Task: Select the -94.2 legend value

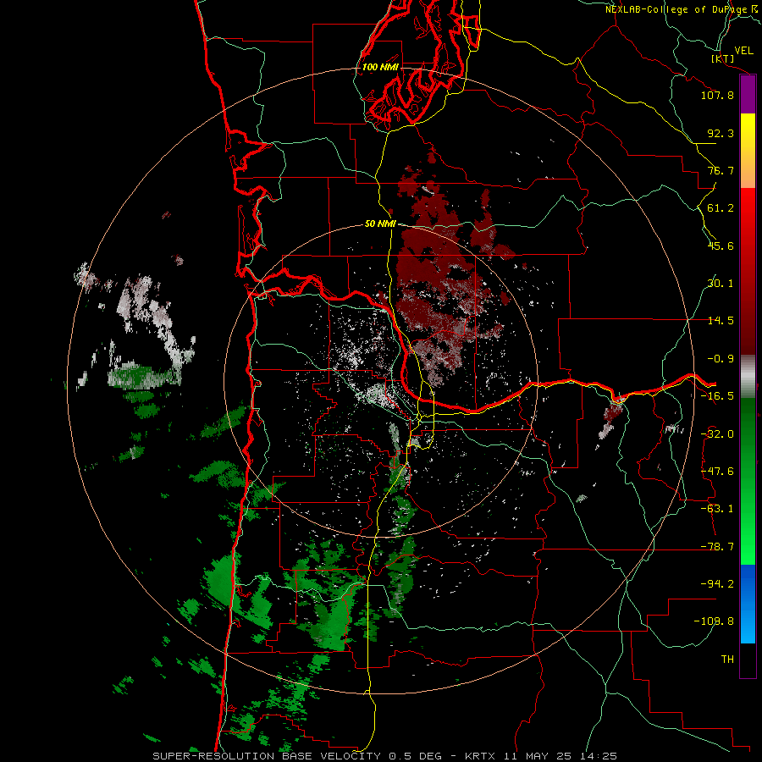Action: (x=717, y=584)
